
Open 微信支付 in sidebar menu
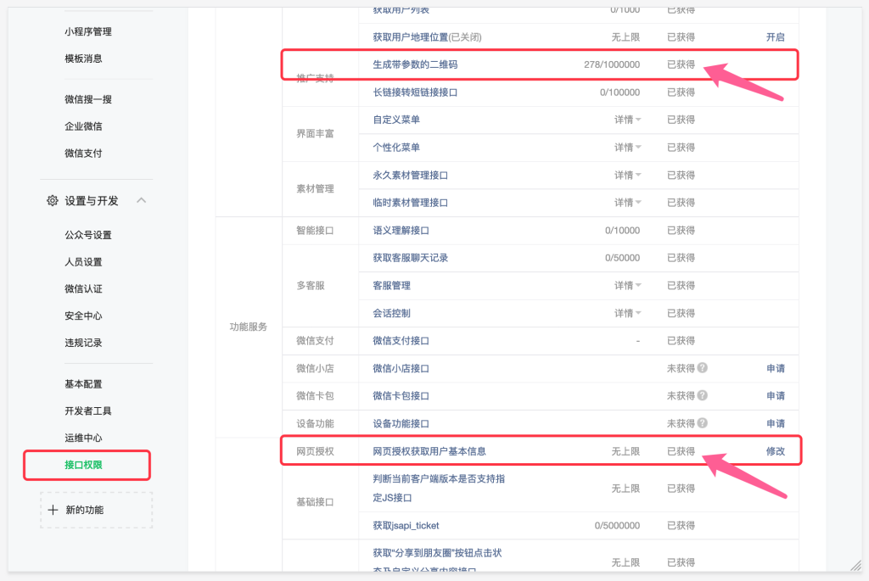point(83,153)
